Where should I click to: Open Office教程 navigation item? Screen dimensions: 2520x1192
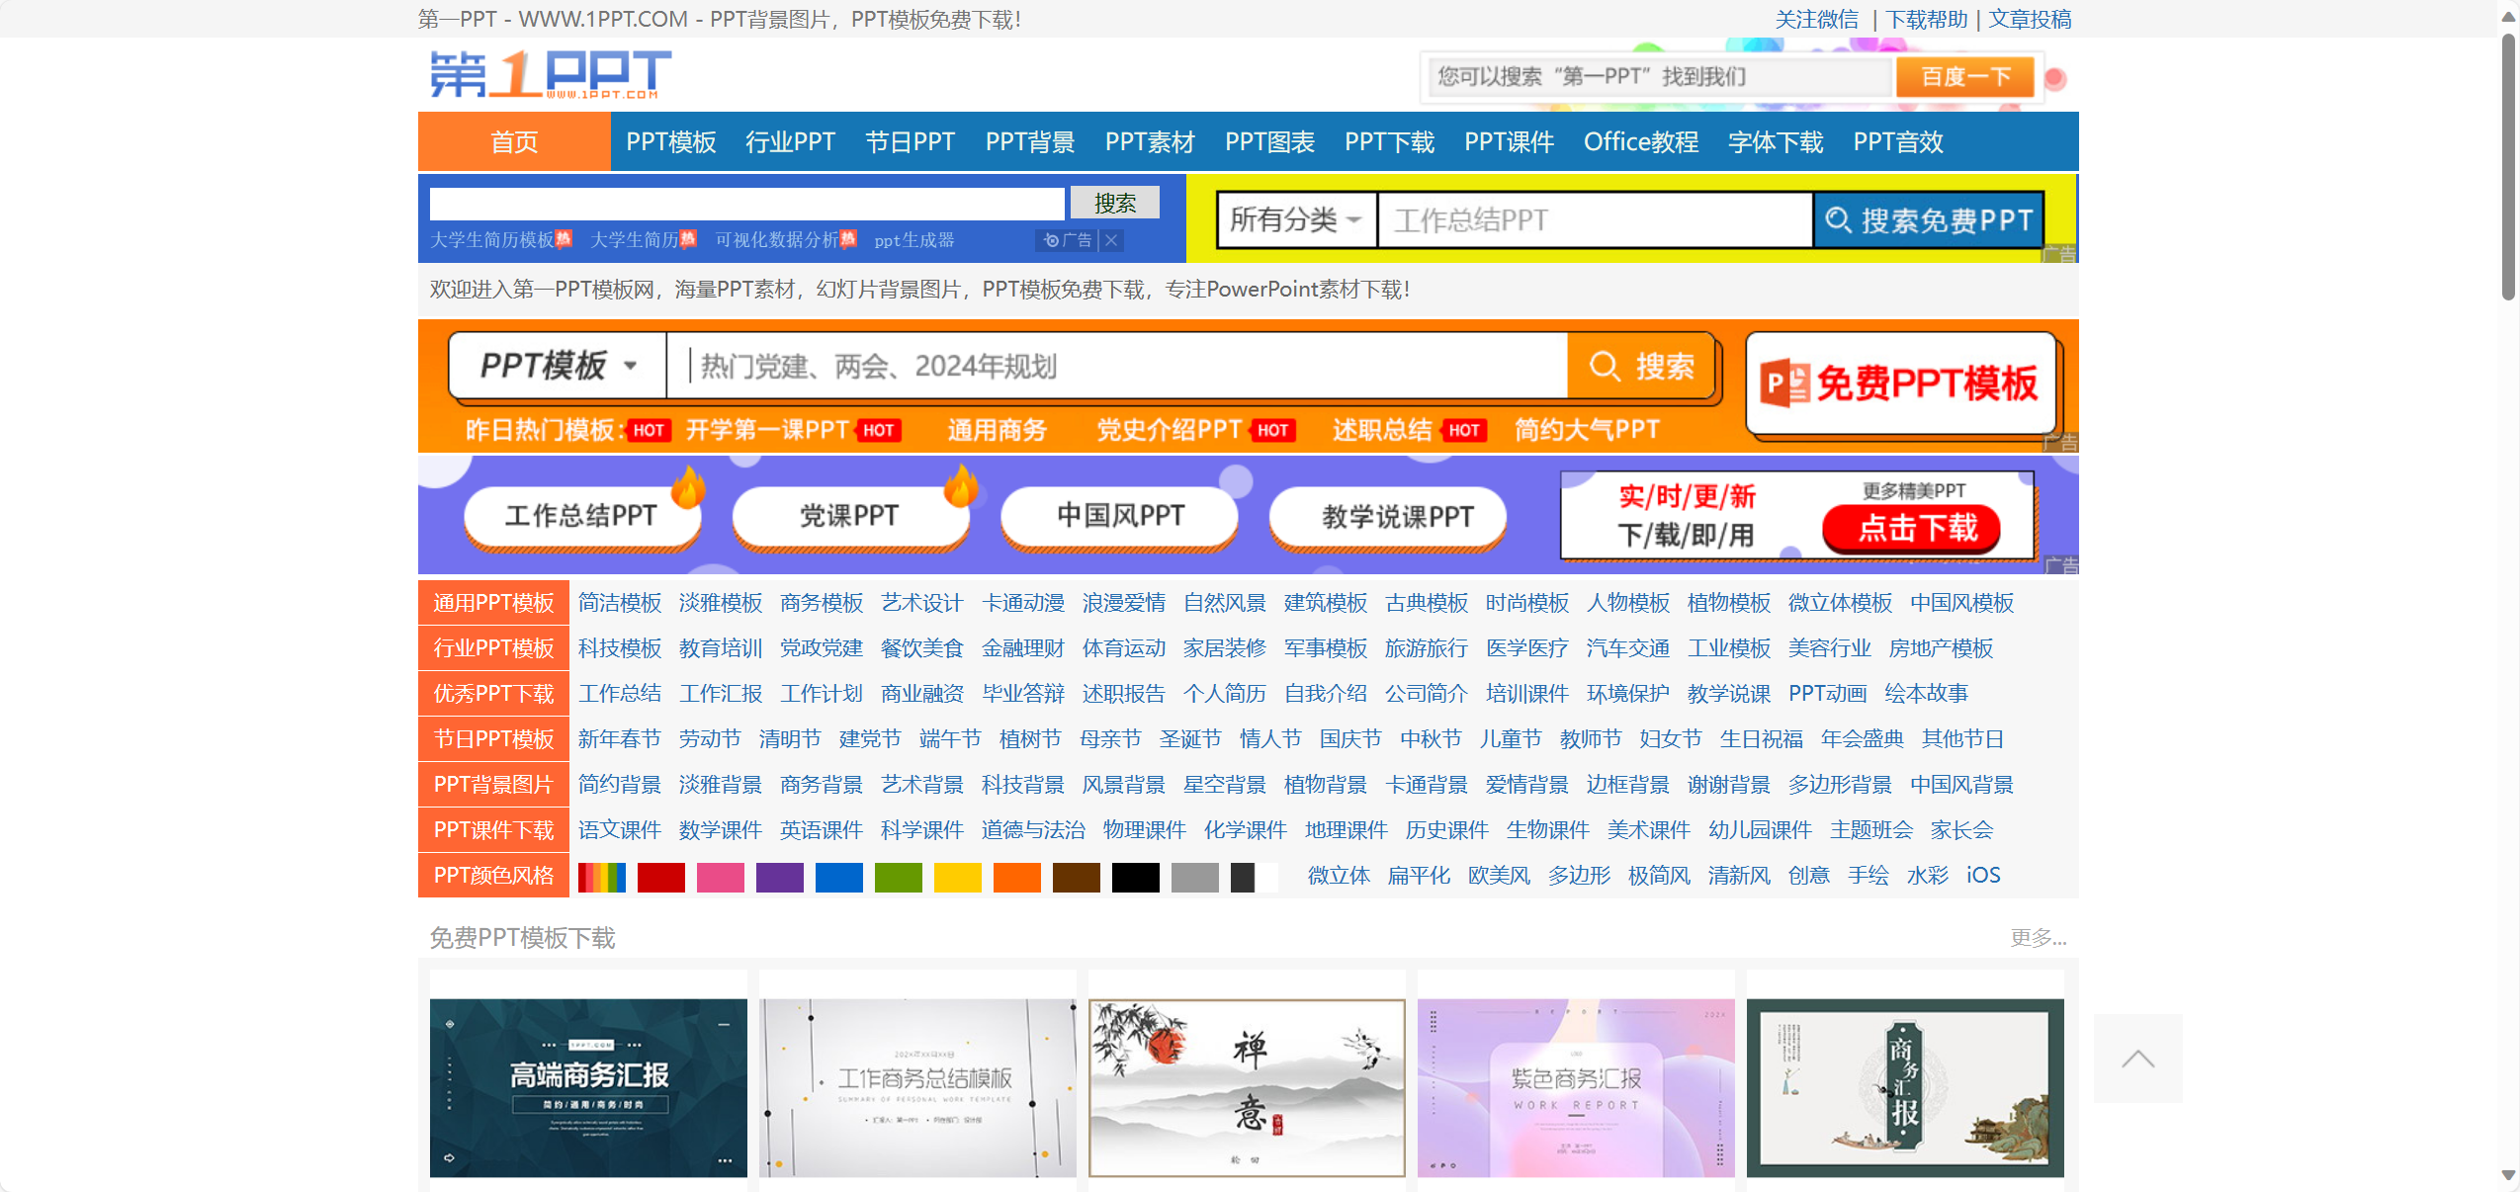(1641, 142)
